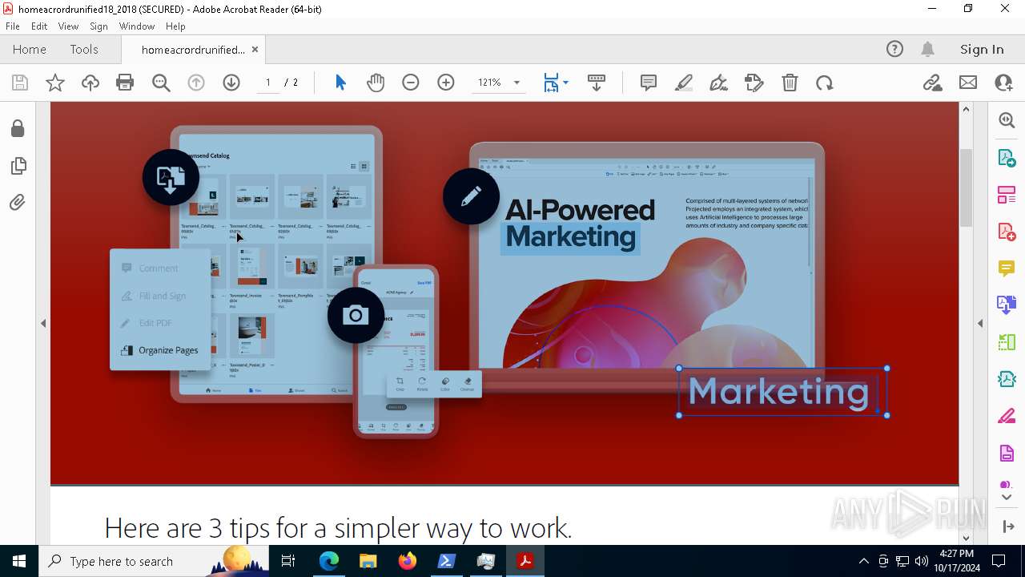Open the page thumbnails panel
The image size is (1025, 577).
(18, 166)
